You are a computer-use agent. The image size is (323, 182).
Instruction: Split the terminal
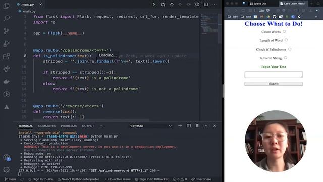[x=188, y=126]
